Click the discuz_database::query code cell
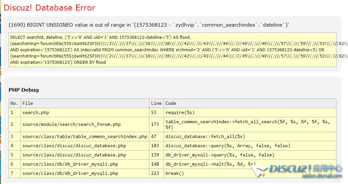348x184 pixels. pyautogui.click(x=250, y=146)
